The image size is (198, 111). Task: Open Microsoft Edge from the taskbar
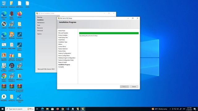coord(42,109)
